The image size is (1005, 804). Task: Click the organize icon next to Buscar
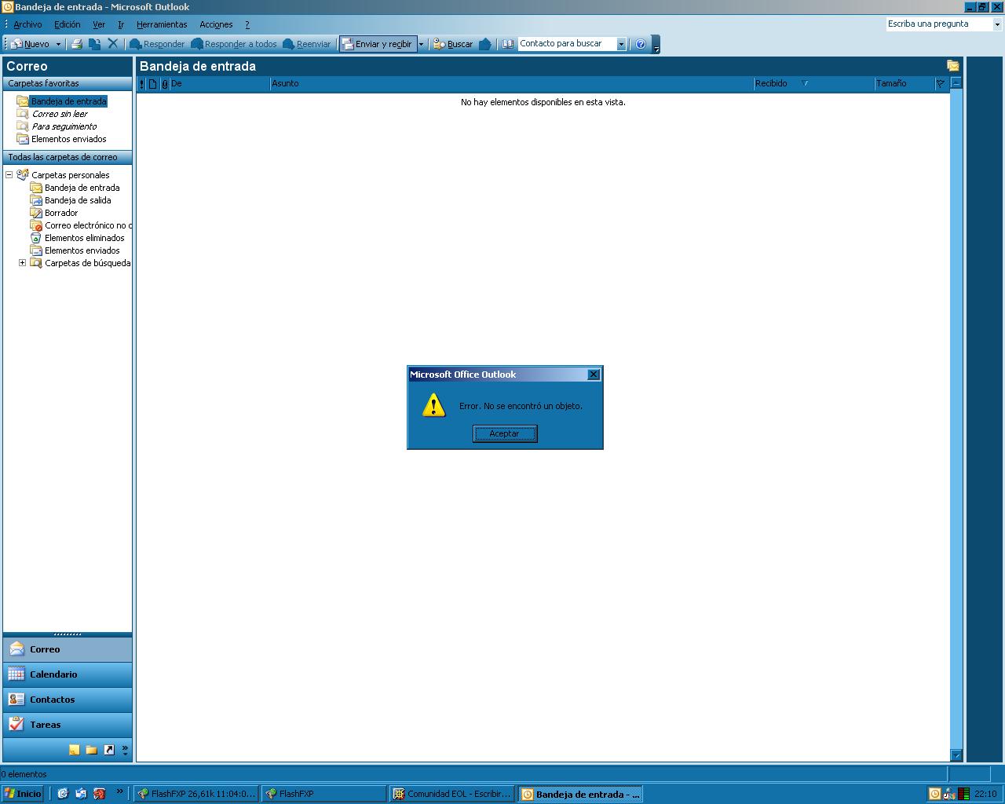(485, 44)
